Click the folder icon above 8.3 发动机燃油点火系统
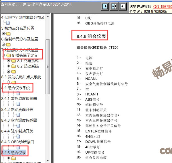This screenshot has width=172, height=163. pos(13,72)
